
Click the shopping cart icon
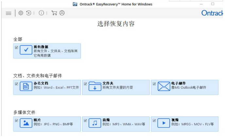[54, 13]
